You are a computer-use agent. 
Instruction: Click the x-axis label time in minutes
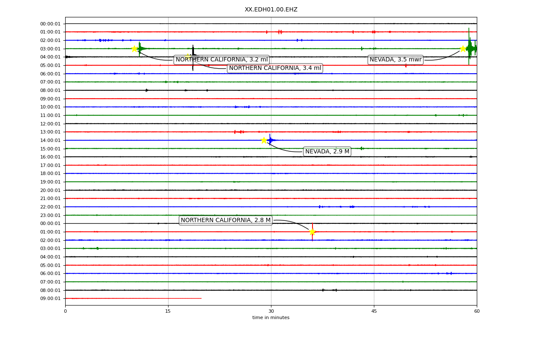pyautogui.click(x=271, y=318)
